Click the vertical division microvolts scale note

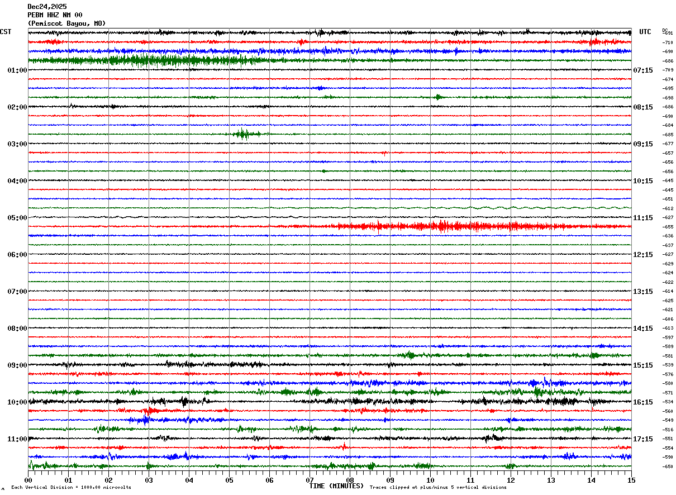(x=72, y=487)
